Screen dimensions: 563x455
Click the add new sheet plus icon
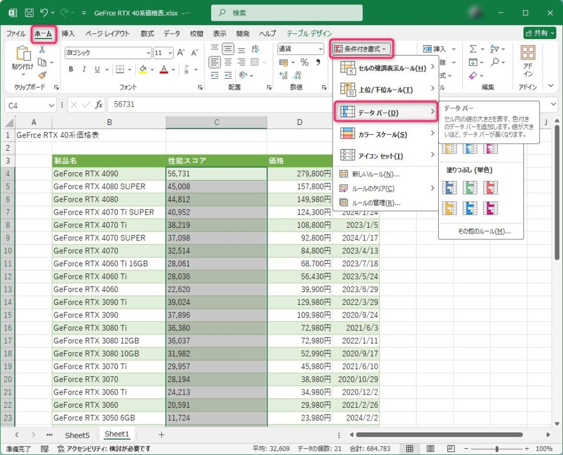coord(161,435)
